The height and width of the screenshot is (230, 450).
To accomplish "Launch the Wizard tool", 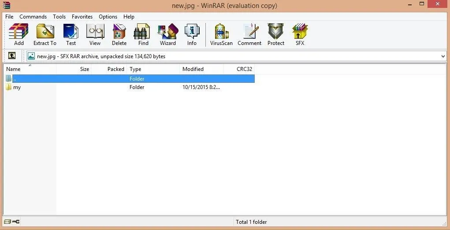I will tap(168, 34).
